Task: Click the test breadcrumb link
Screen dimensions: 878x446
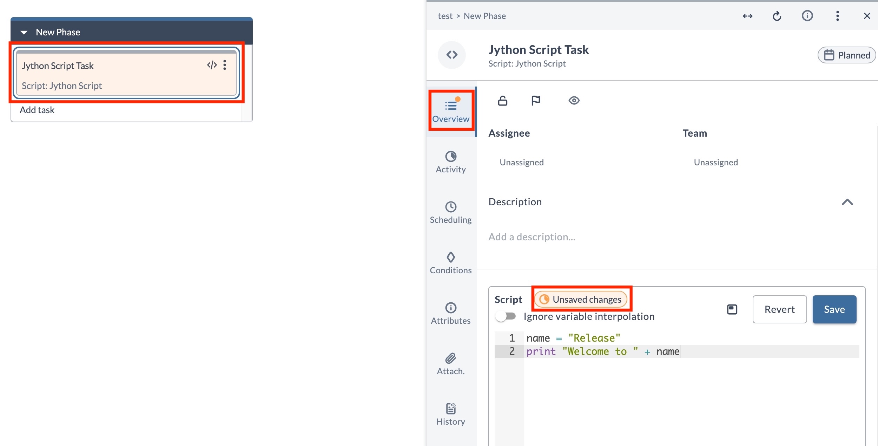Action: pyautogui.click(x=445, y=16)
